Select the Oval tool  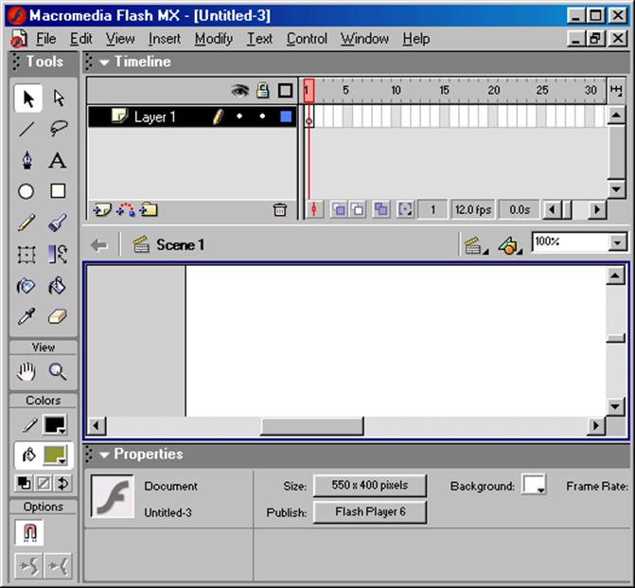pos(26,191)
